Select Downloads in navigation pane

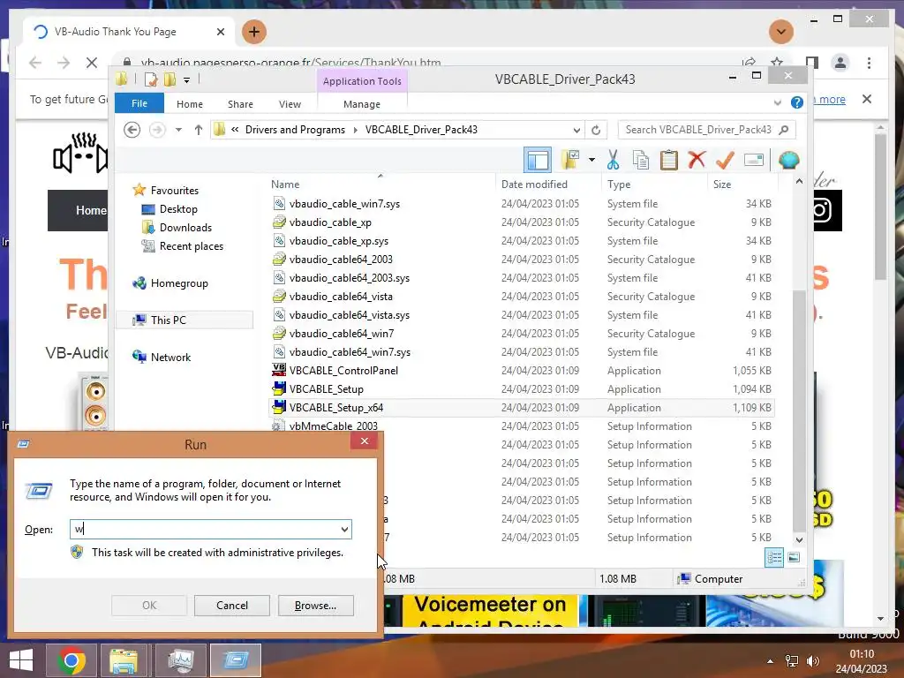(x=185, y=227)
